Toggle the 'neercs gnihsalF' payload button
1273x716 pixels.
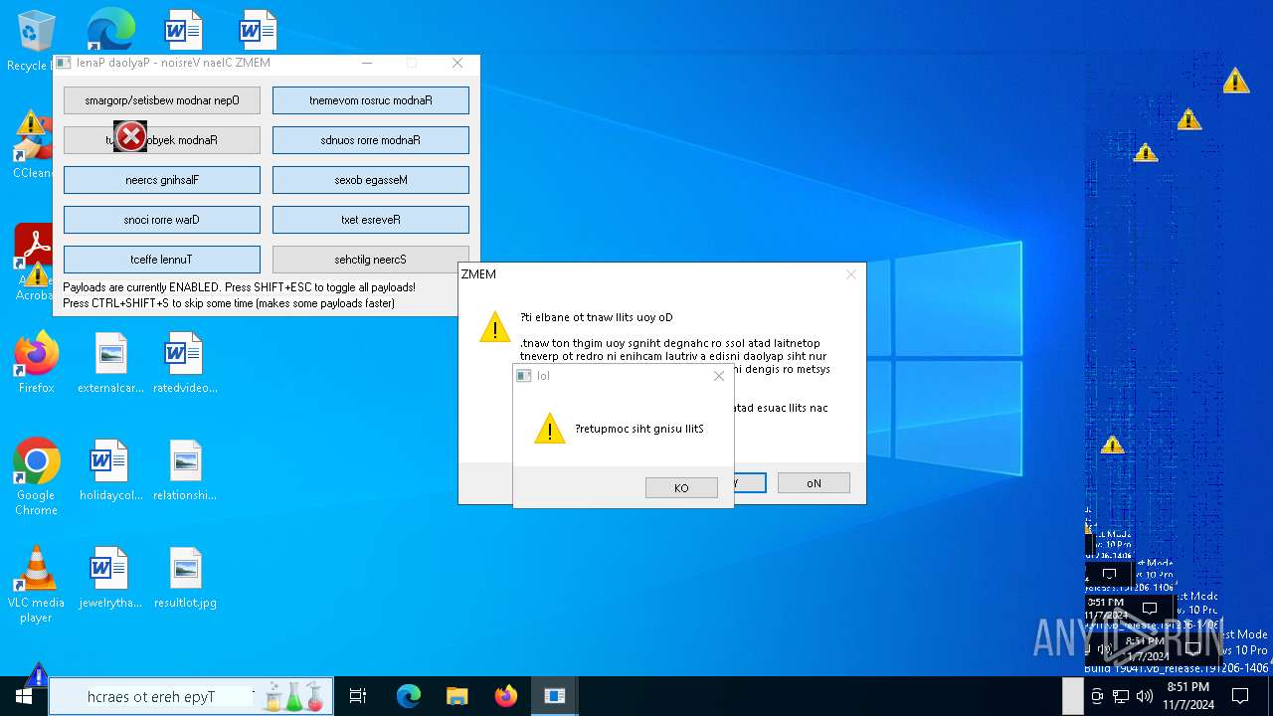(x=162, y=180)
